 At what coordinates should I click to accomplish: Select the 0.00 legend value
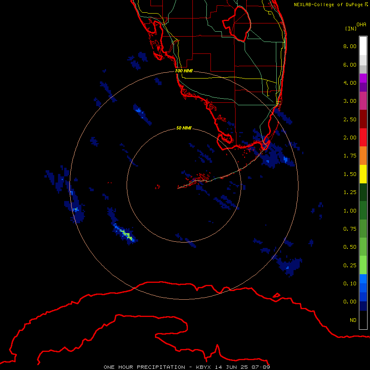point(350,302)
